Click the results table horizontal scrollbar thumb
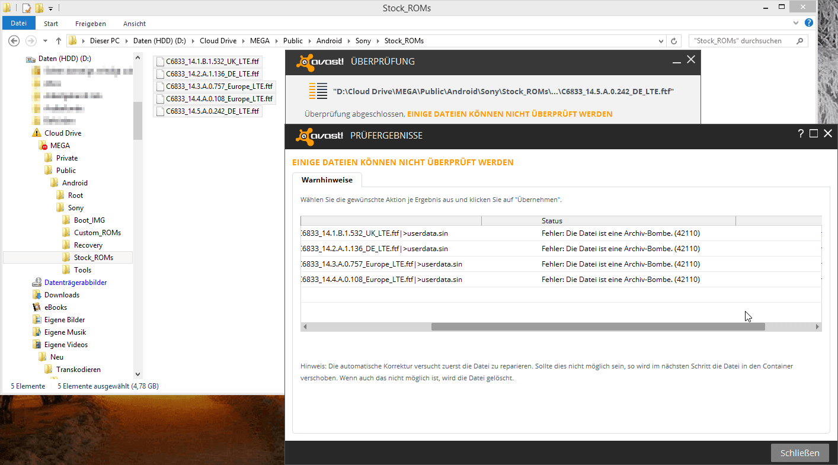Image resolution: width=838 pixels, height=465 pixels. (x=598, y=326)
